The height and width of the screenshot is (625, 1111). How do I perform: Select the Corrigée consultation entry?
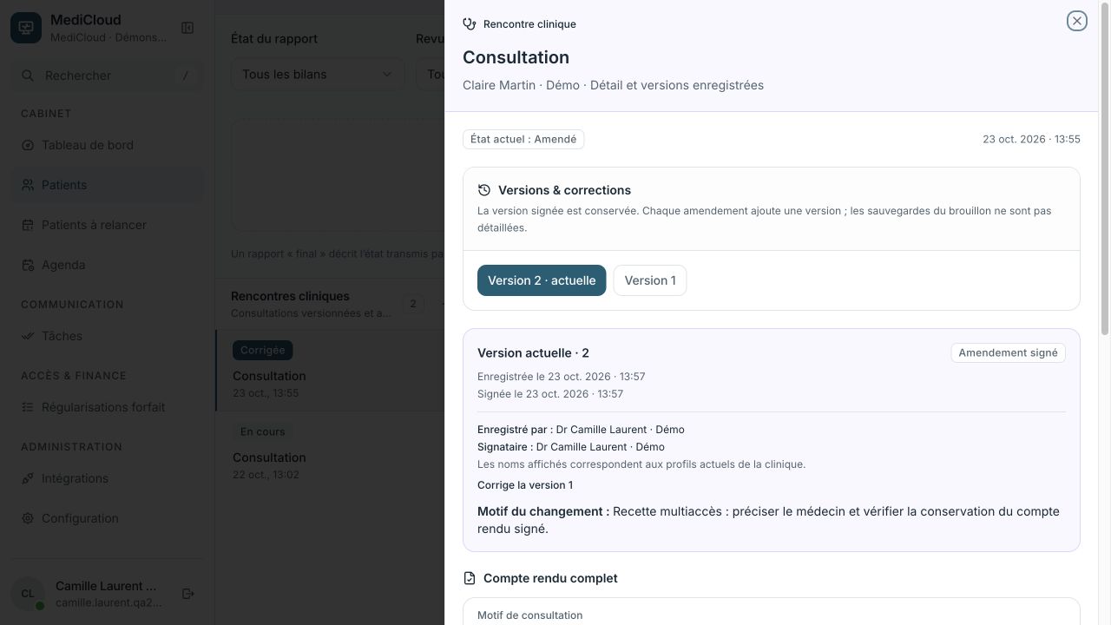click(x=330, y=371)
